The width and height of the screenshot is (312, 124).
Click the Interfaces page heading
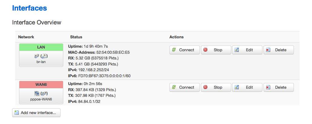point(29,8)
